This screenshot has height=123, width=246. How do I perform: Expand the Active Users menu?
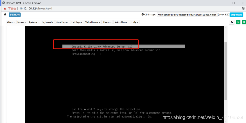coord(122,22)
